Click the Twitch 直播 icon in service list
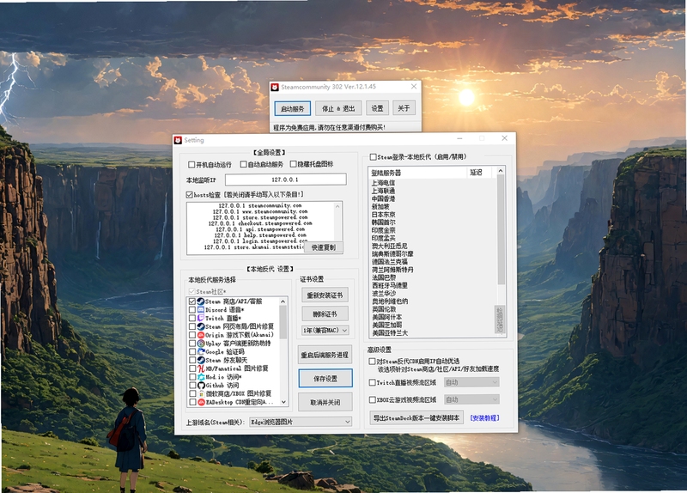687x493 pixels. point(201,318)
